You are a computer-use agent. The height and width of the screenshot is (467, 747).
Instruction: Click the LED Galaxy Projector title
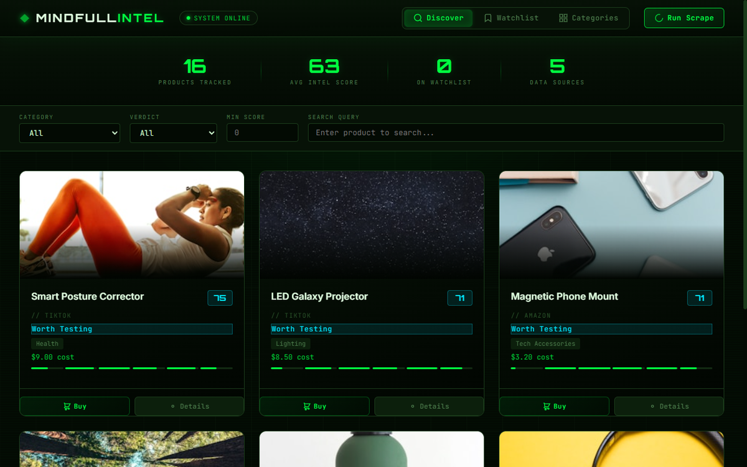(319, 296)
